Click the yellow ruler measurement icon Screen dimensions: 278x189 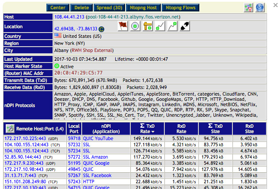[x=148, y=26]
